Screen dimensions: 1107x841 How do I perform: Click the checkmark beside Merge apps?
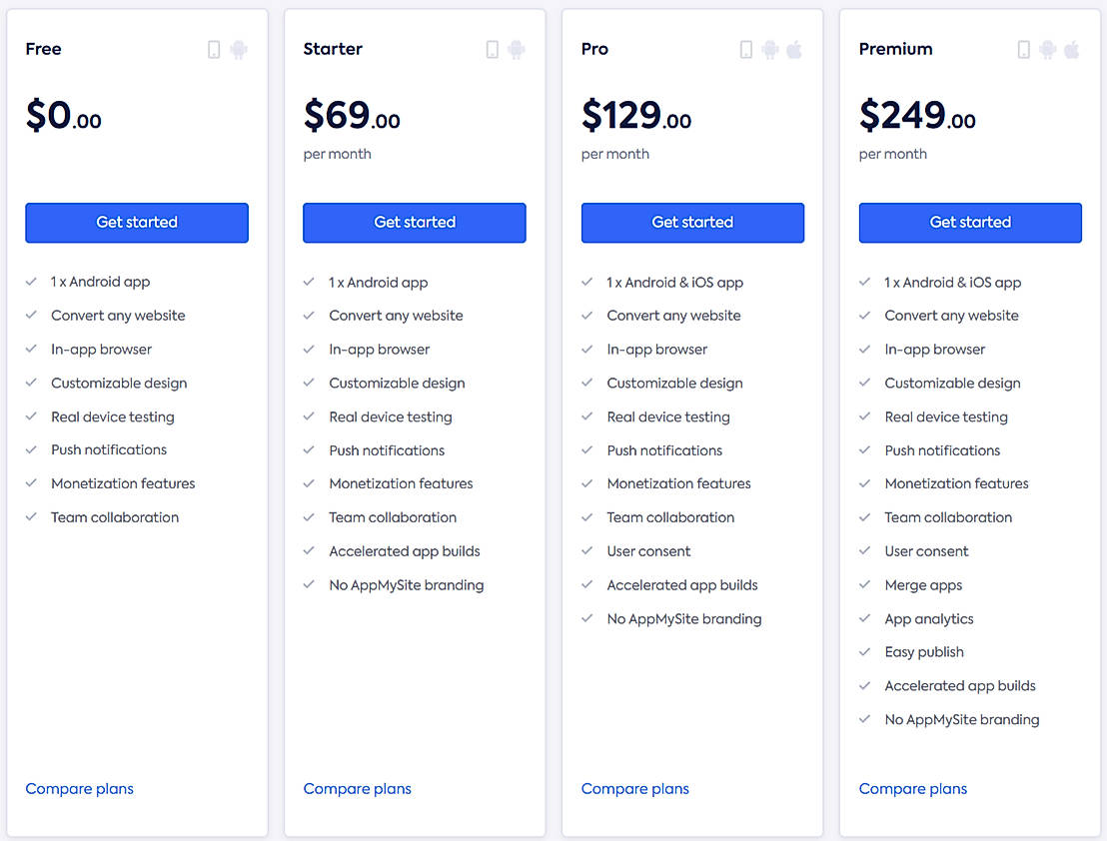(x=865, y=585)
